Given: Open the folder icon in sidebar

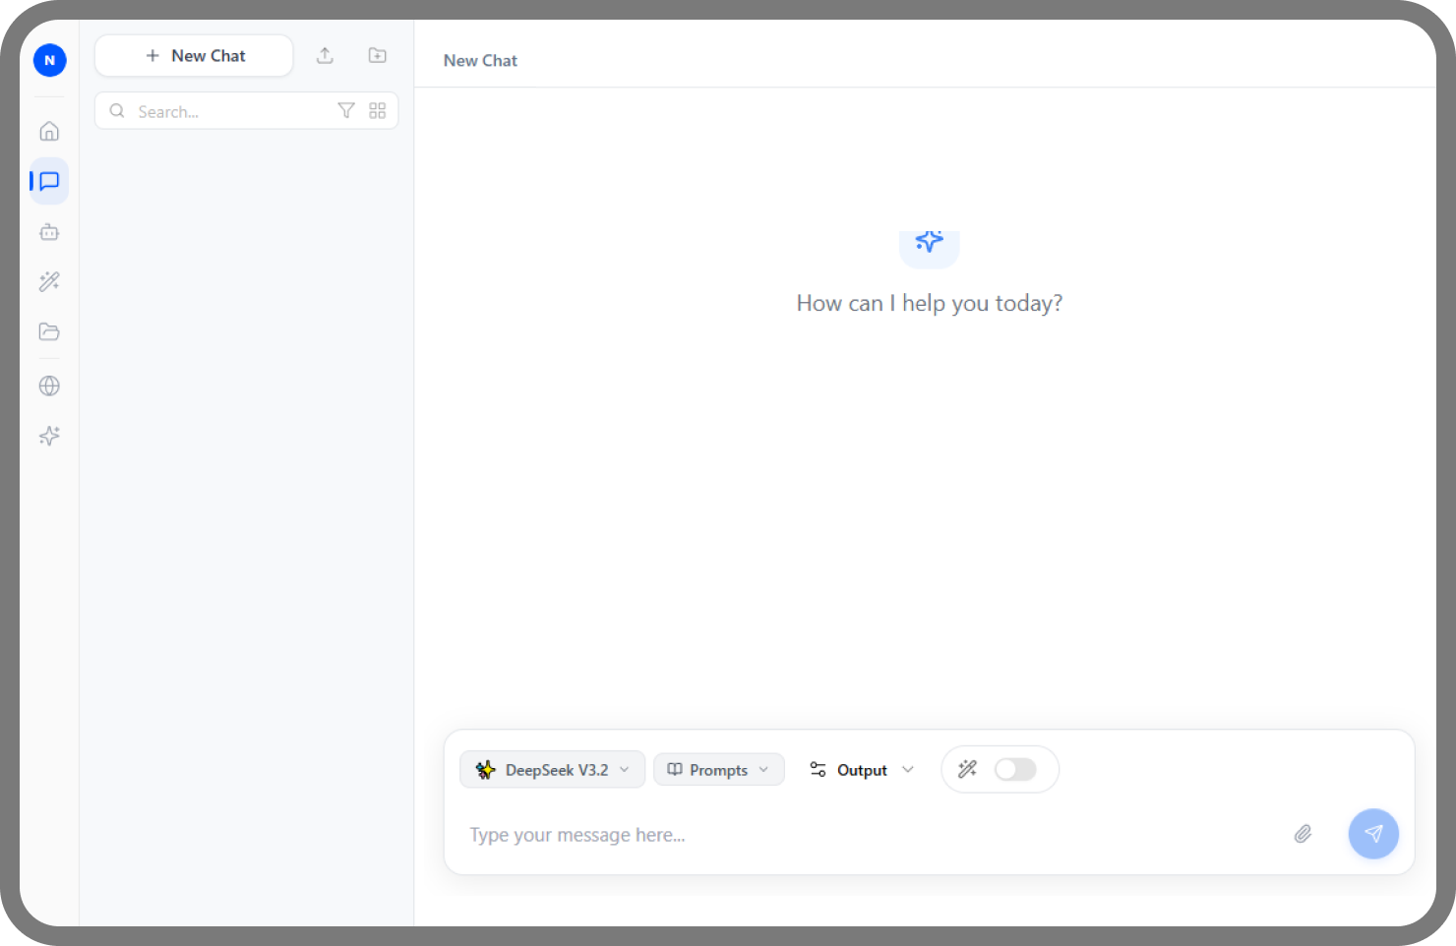Looking at the screenshot, I should (49, 332).
